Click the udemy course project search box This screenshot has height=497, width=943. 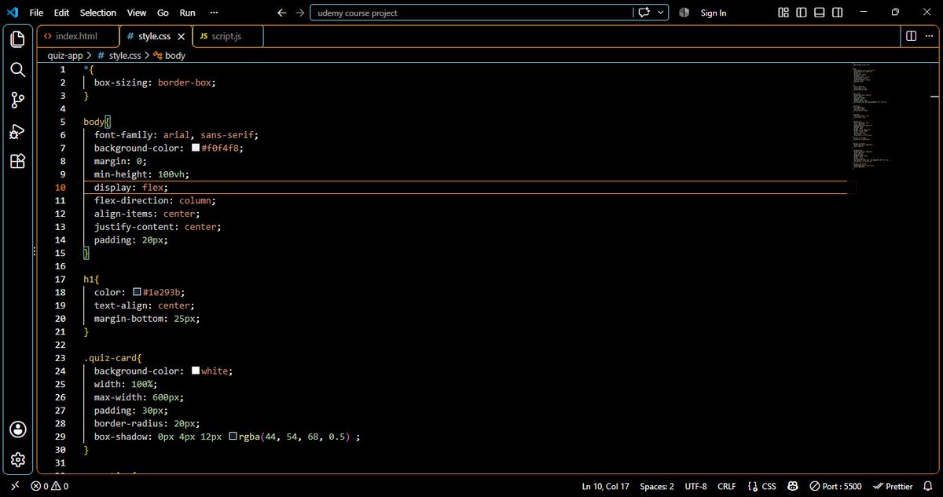coord(472,13)
